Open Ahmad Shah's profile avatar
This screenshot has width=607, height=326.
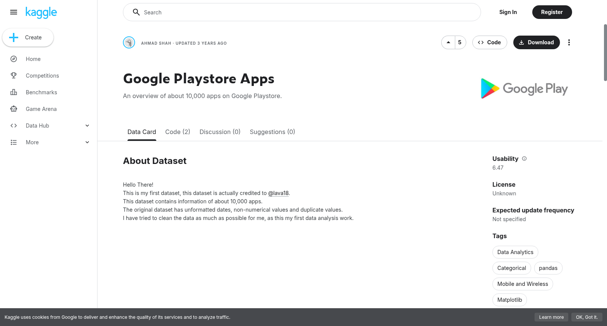pos(129,42)
